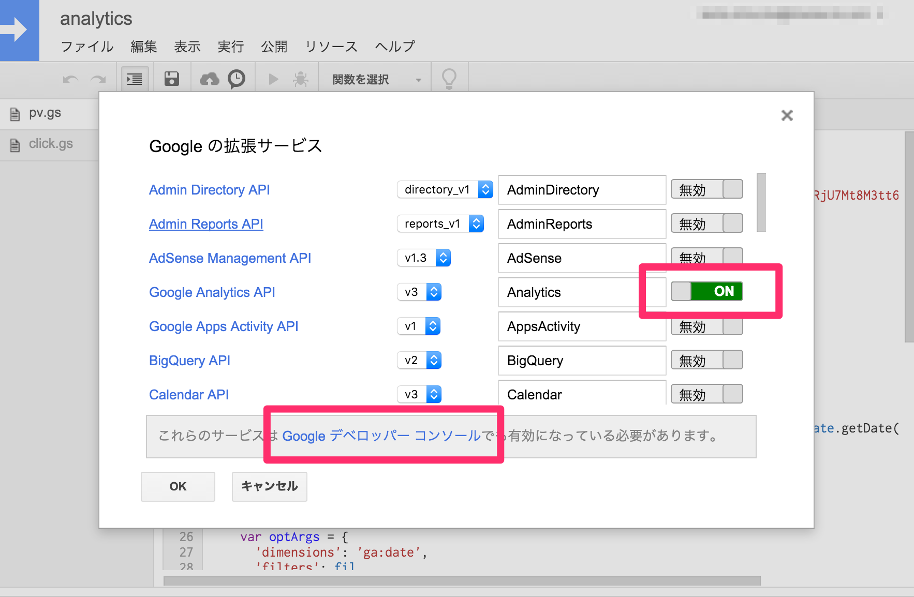Click the editor vertical scrollbar
914x597 pixels.
click(x=909, y=237)
